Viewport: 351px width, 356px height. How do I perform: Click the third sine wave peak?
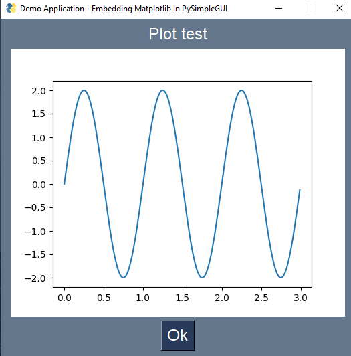[241, 90]
